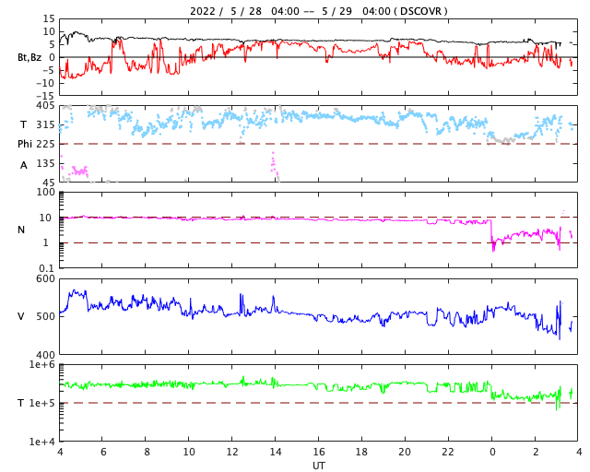Click the 15 tick on Bt,Bz panel
This screenshot has width=590, height=472.
(49, 18)
